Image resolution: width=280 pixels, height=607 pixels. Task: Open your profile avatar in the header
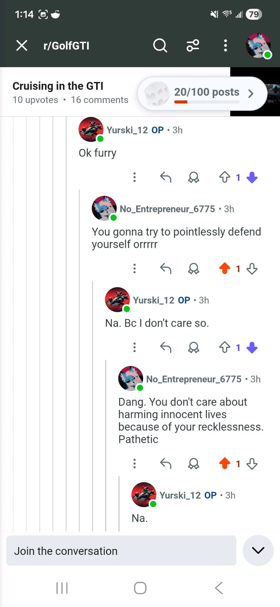258,45
